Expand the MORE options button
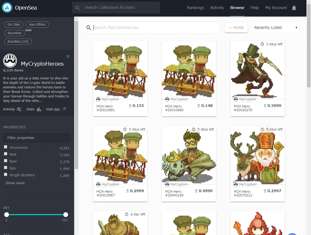This screenshot has width=311, height=235. 236,28
